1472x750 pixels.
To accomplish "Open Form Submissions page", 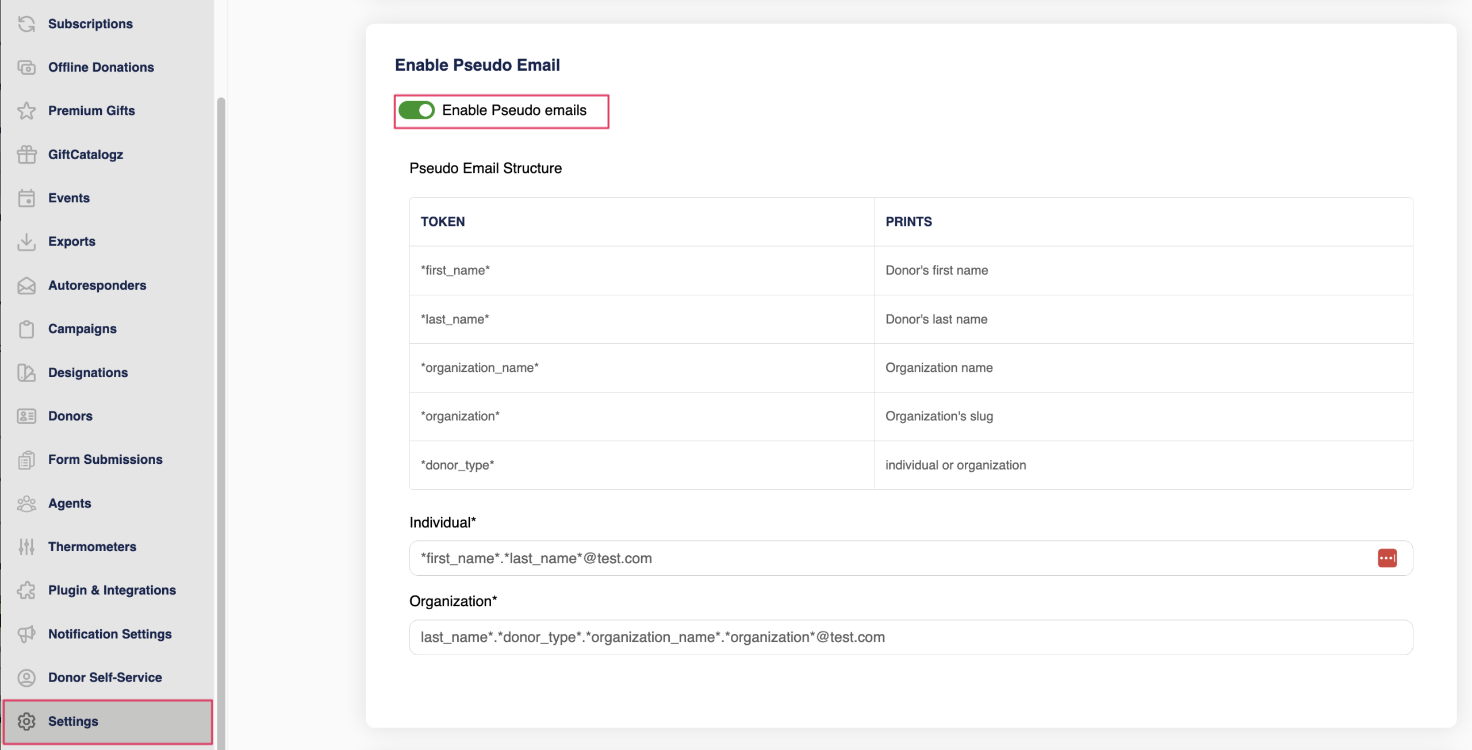I will tap(105, 460).
